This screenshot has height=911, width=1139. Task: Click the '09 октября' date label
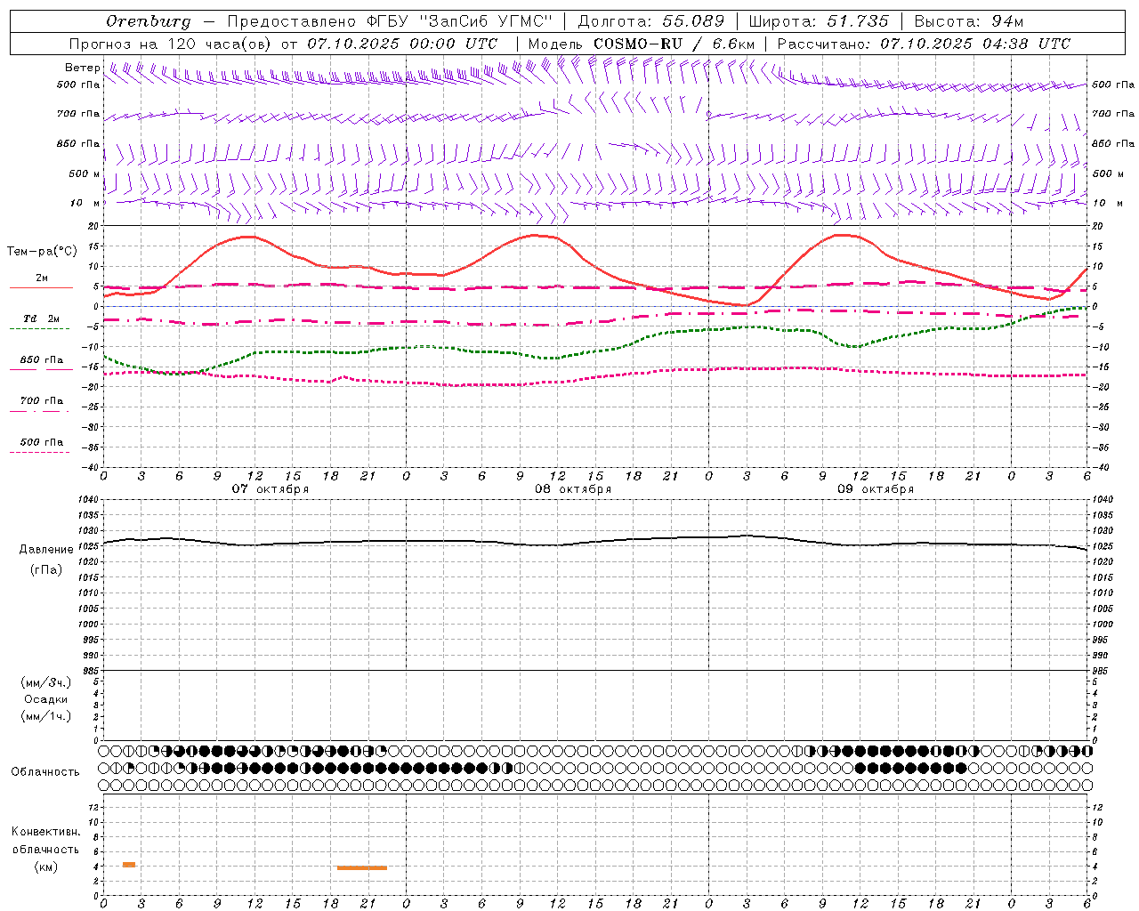tap(876, 489)
